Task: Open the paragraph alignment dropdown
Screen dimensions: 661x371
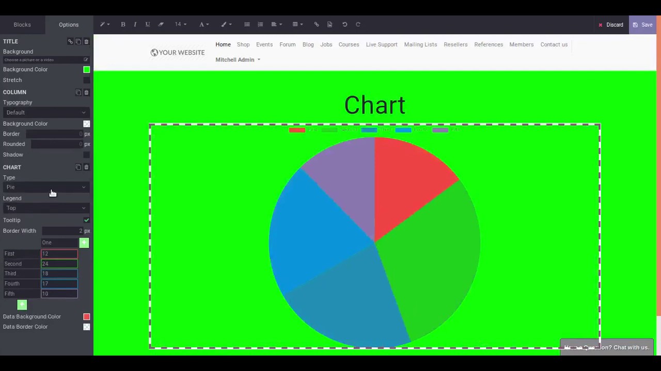Action: coord(276,24)
